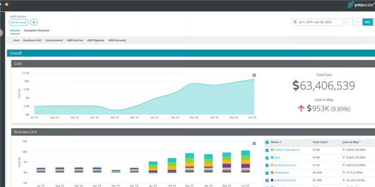
Task: Uncheck the Unallocated row checkbox
Action: 267,173
